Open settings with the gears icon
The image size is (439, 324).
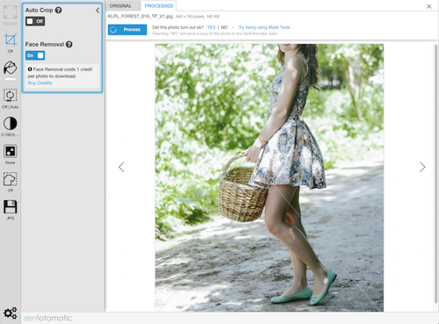tap(11, 313)
